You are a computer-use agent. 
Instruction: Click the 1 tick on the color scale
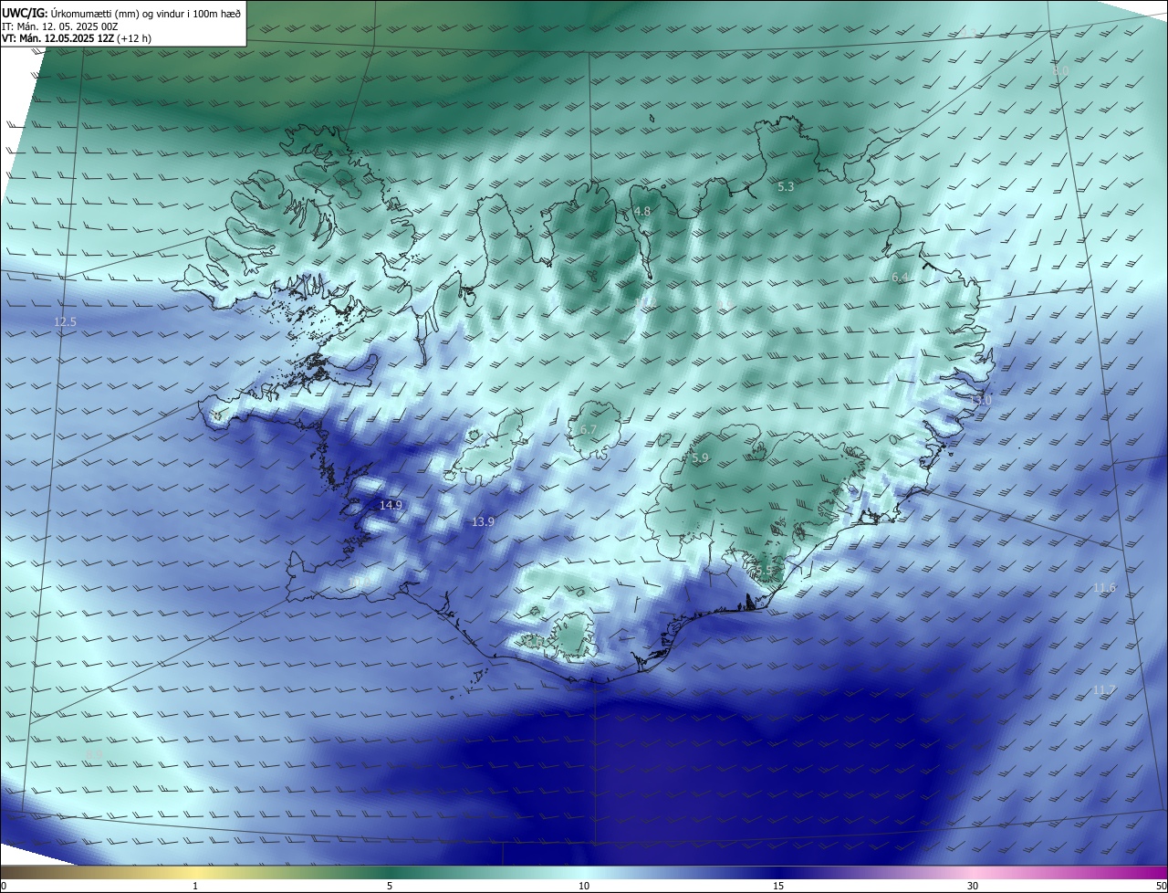(x=195, y=886)
